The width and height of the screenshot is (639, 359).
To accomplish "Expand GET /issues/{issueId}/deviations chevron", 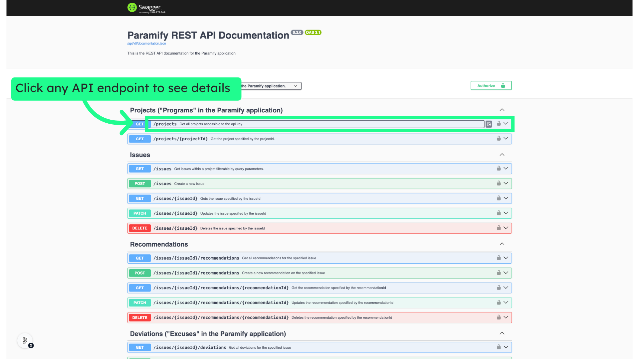I will [506, 347].
